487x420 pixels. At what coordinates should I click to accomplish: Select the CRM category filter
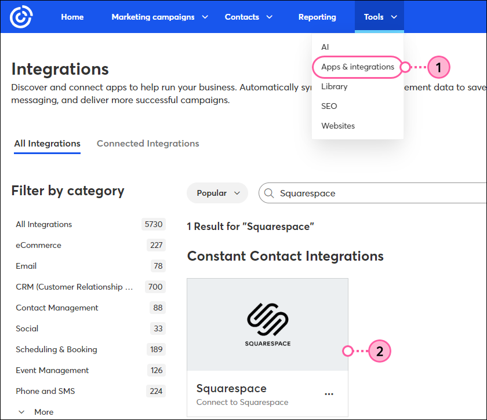pyautogui.click(x=74, y=287)
